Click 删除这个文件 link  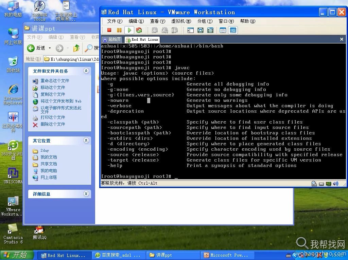[53, 124]
